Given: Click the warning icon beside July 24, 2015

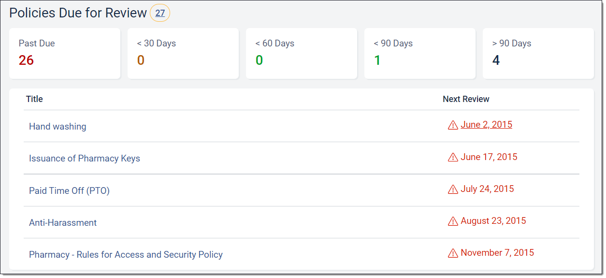Looking at the screenshot, I should click(453, 189).
